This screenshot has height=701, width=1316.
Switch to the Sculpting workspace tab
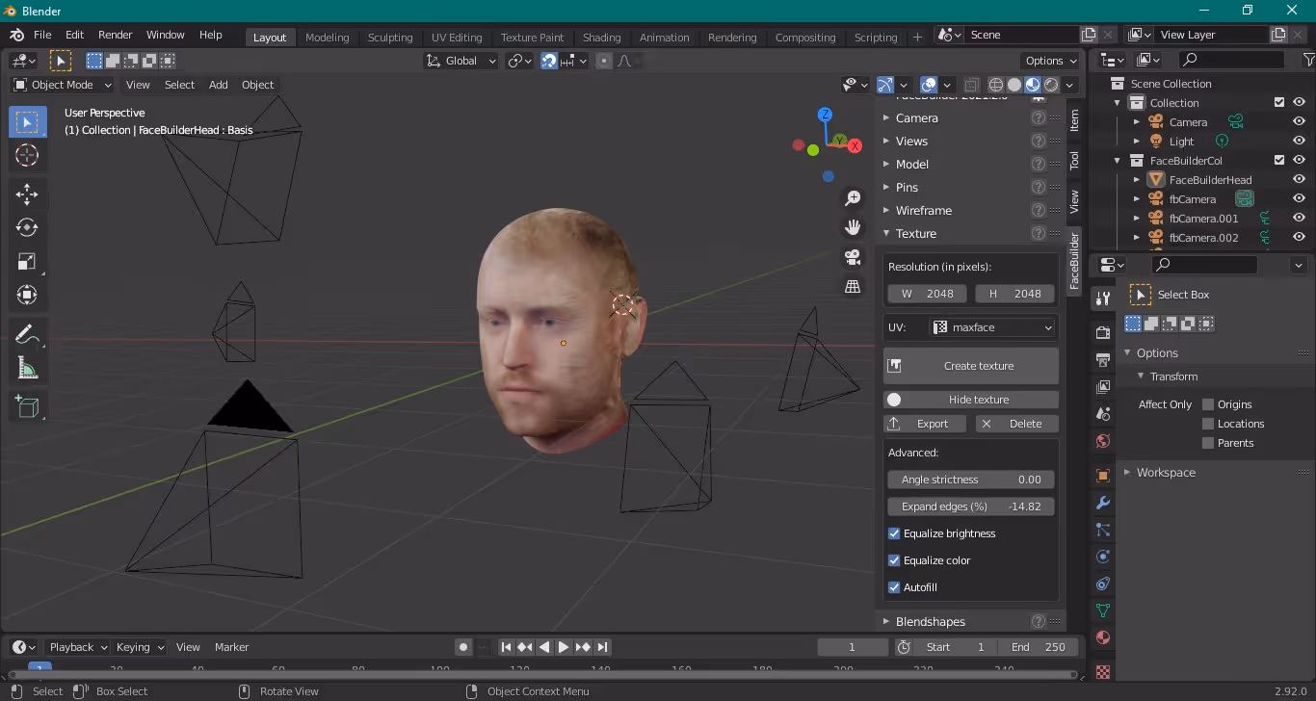click(x=390, y=38)
